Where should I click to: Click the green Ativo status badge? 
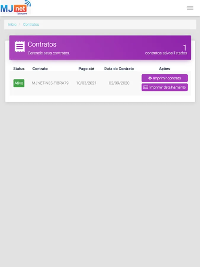pos(19,83)
